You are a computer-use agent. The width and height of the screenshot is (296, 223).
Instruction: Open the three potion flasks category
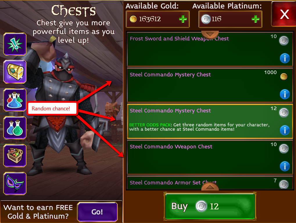pyautogui.click(x=15, y=100)
